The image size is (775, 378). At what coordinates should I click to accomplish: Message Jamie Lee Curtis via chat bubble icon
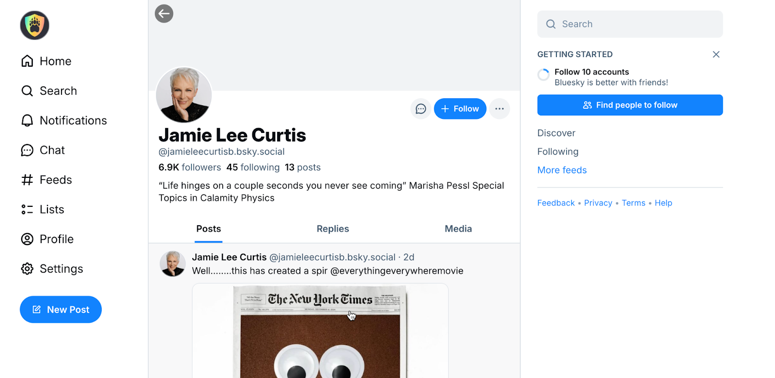(x=421, y=109)
